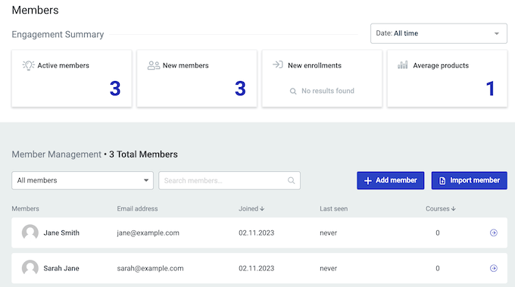
Task: Open Sarah Jane's member details arrow
Action: click(493, 268)
